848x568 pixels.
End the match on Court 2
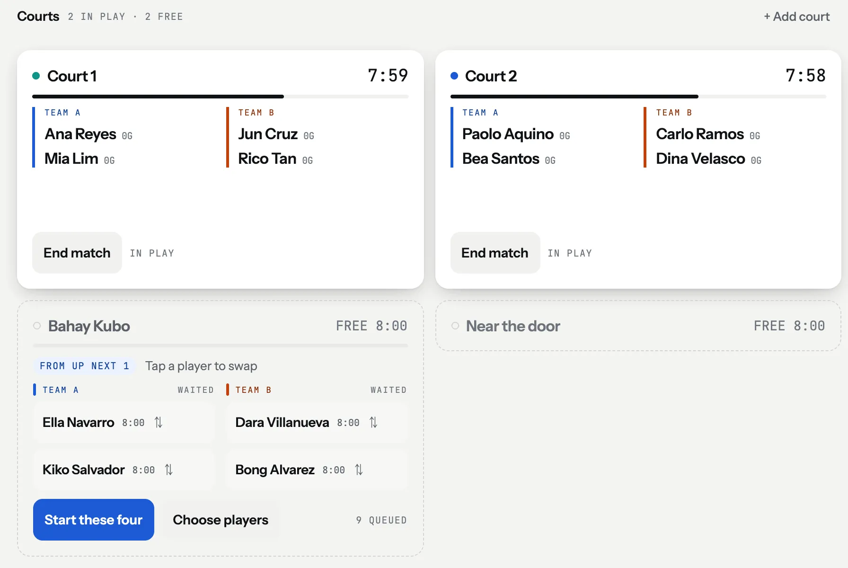coord(495,253)
